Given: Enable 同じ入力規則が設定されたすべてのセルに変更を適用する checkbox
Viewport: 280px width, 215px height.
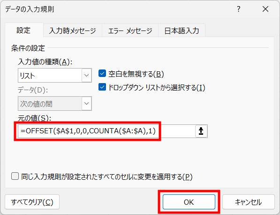Looking at the screenshot, I should [x=15, y=176].
